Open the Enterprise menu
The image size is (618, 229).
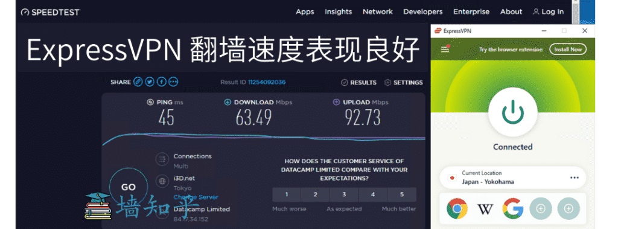point(471,12)
